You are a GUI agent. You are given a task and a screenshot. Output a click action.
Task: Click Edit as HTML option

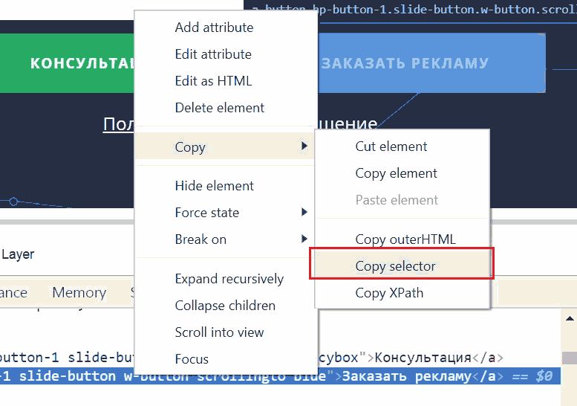pos(226,81)
